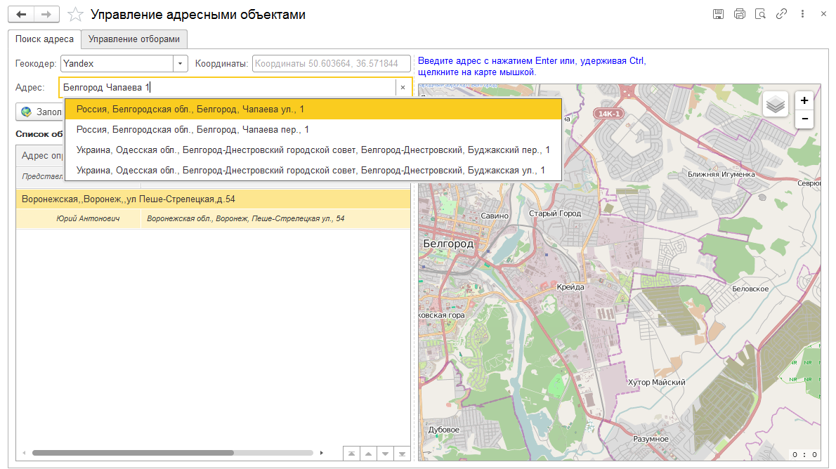Image resolution: width=836 pixels, height=469 pixels.
Task: Clear the address field with the x button
Action: 403,88
